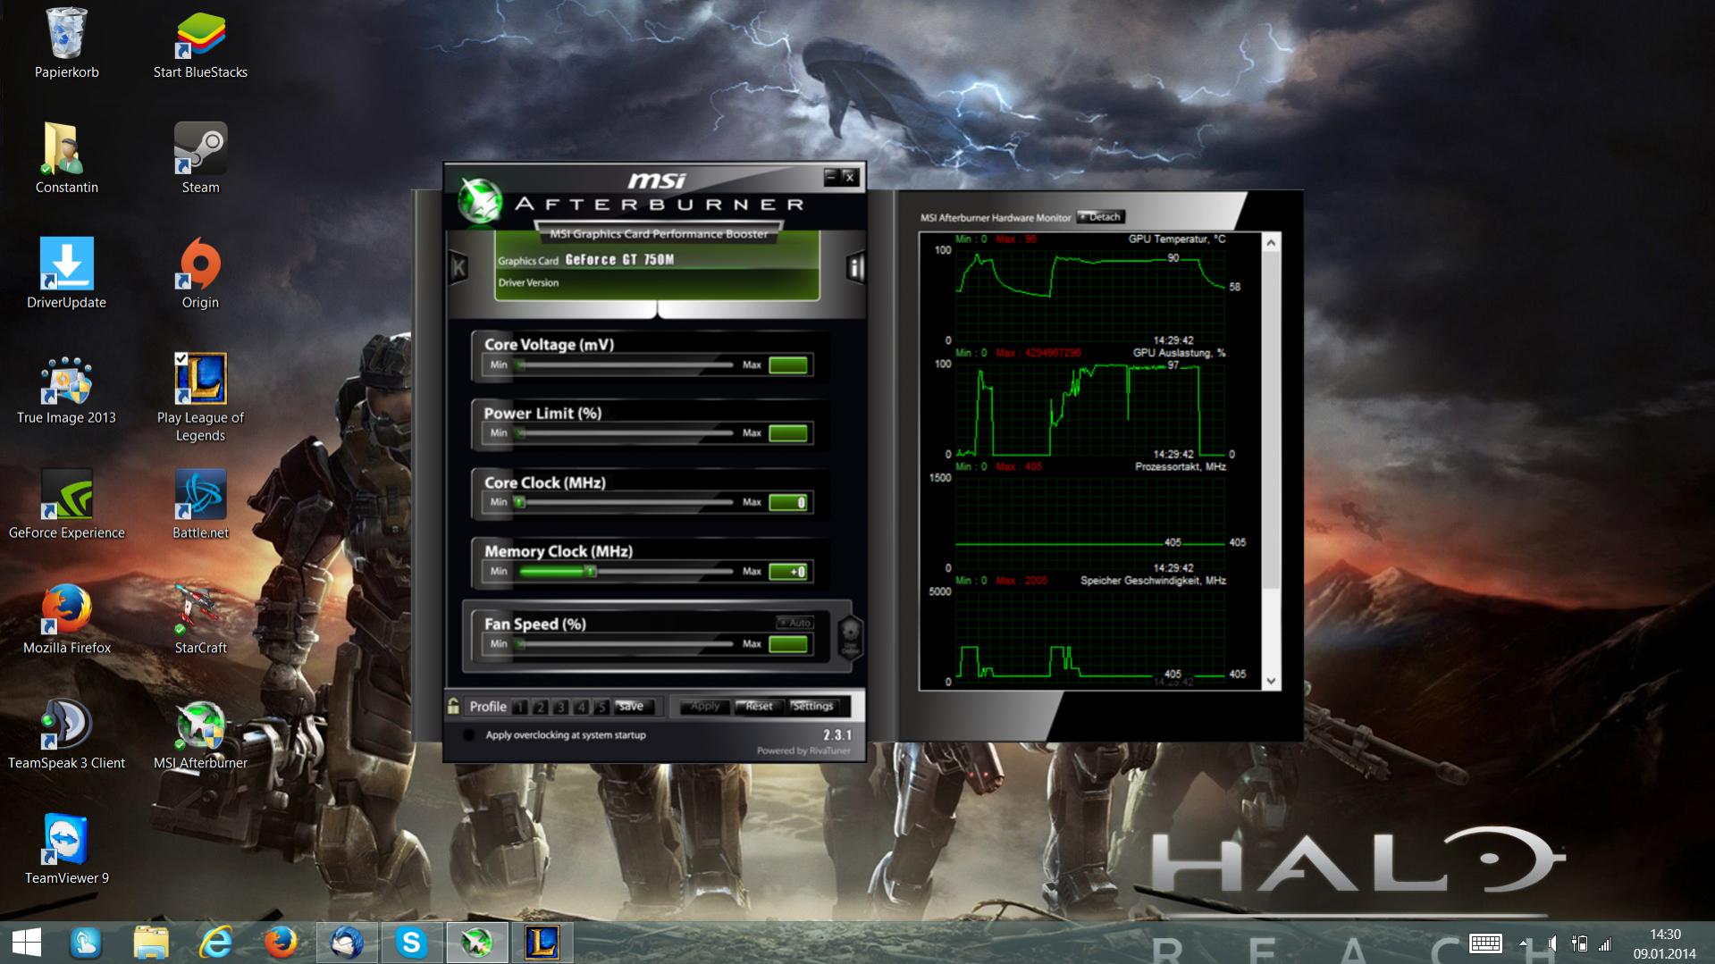Image resolution: width=1715 pixels, height=964 pixels.
Task: Minimize the Afterburner window
Action: click(830, 177)
